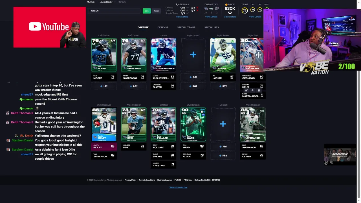
Task: Click the Reset lineup button
Action: (156, 11)
